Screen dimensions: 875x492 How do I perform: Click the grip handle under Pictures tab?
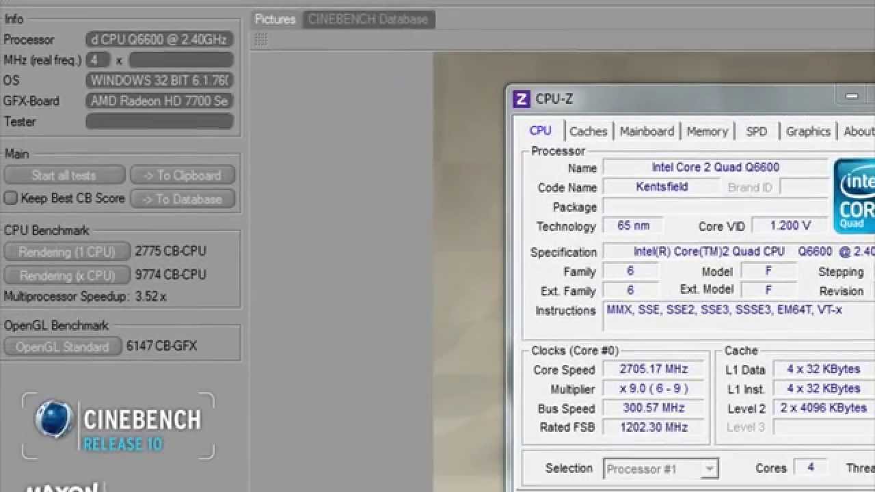(260, 40)
